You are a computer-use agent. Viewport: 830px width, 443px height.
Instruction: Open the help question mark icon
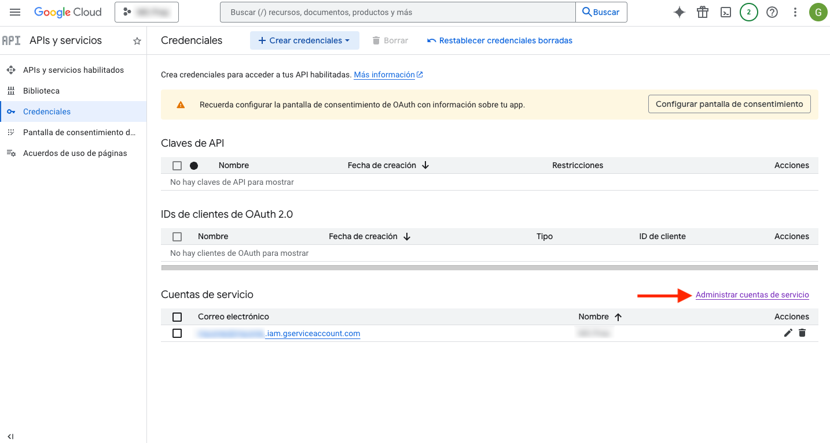772,12
